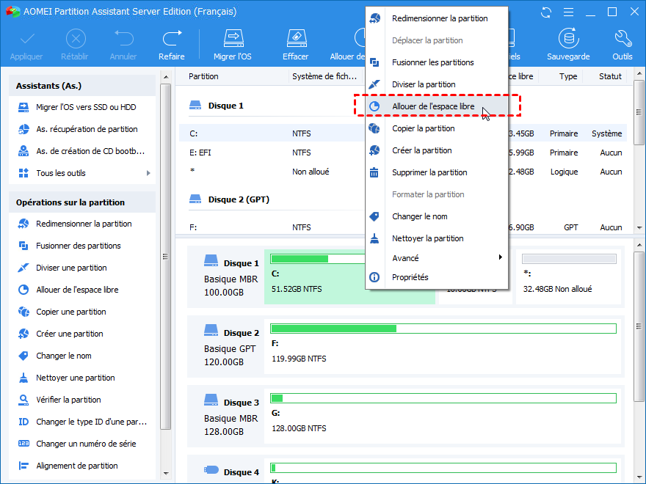This screenshot has height=484, width=646.
Task: Click sidebar Copier une partition icon
Action: (x=23, y=312)
